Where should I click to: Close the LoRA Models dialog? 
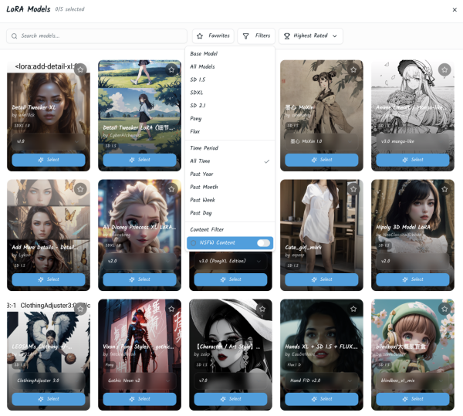pyautogui.click(x=455, y=10)
